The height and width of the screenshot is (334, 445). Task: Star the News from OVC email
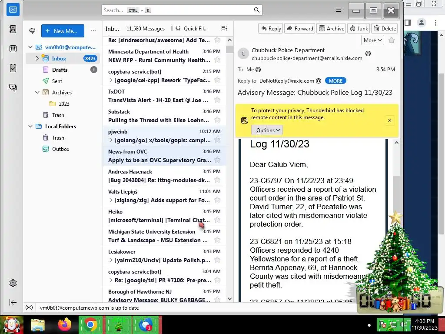(x=217, y=160)
